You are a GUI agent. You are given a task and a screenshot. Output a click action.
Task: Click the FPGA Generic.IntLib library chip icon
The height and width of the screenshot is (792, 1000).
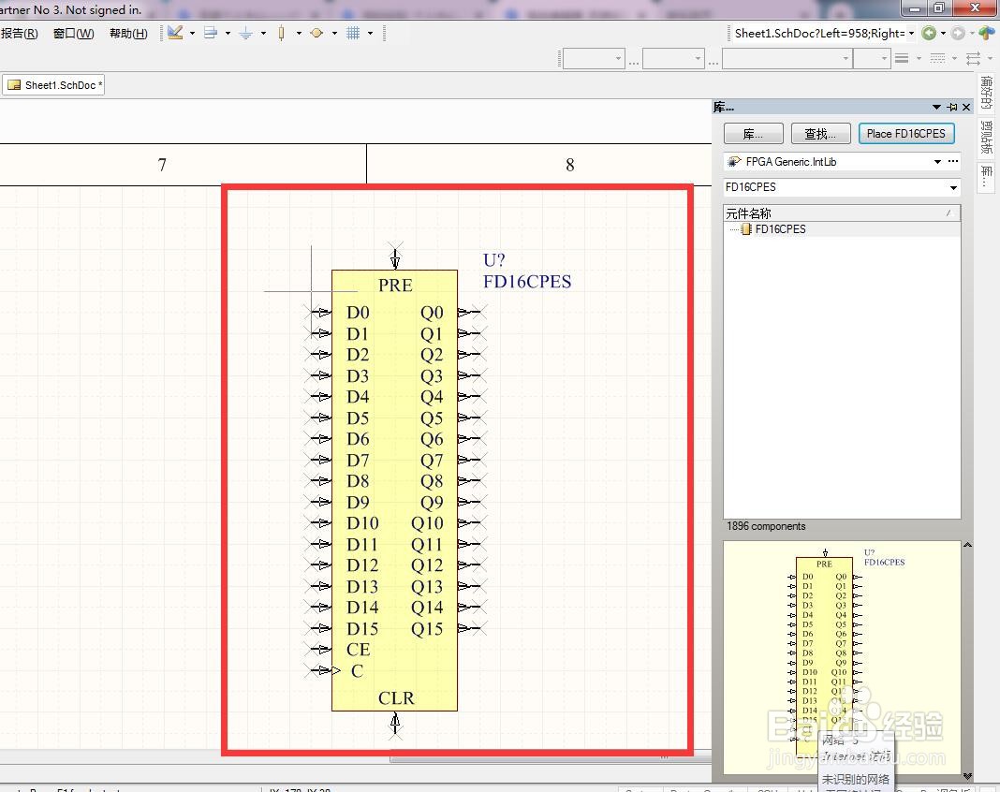(x=734, y=161)
